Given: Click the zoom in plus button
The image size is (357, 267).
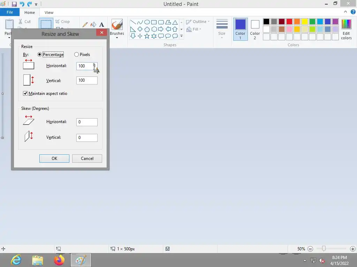Looking at the screenshot, I should (353, 249).
